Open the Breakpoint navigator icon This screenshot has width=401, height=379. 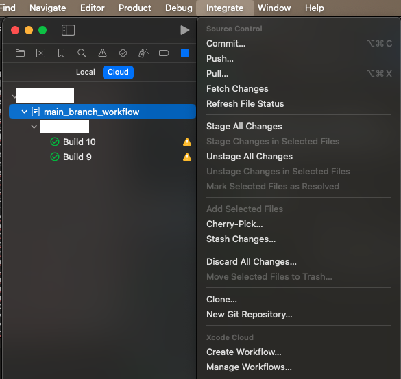pos(164,53)
